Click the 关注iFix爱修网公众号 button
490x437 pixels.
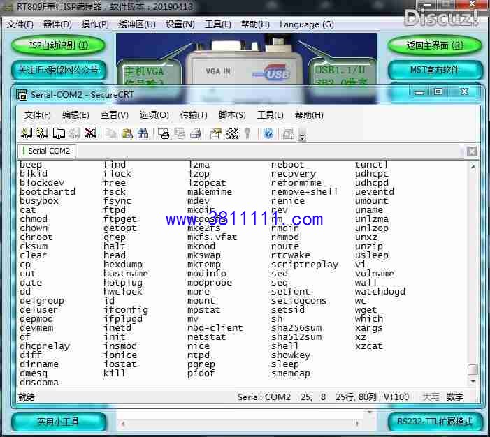point(59,70)
